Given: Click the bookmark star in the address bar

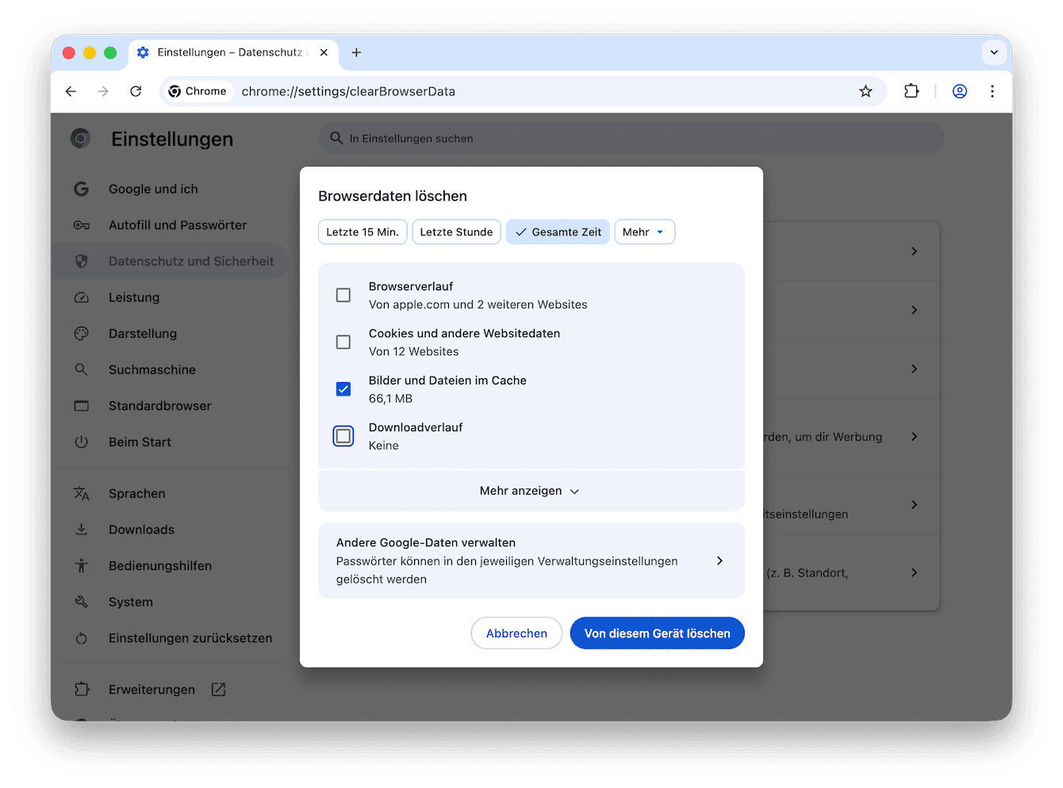Looking at the screenshot, I should (x=865, y=91).
